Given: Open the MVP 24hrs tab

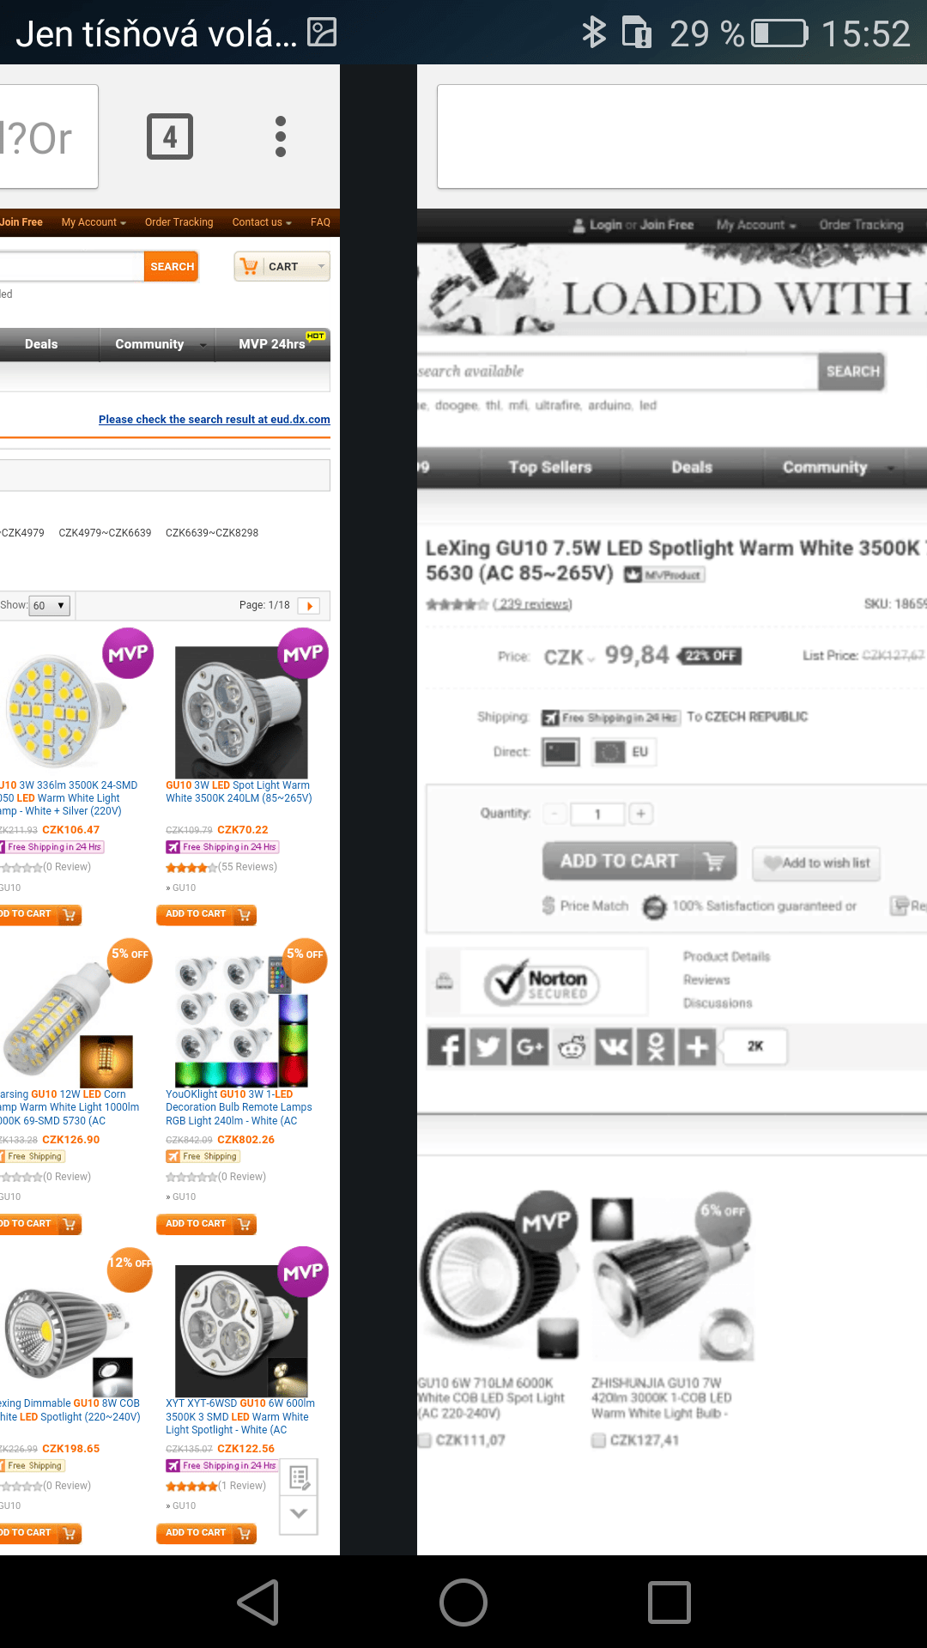Looking at the screenshot, I should pos(273,344).
